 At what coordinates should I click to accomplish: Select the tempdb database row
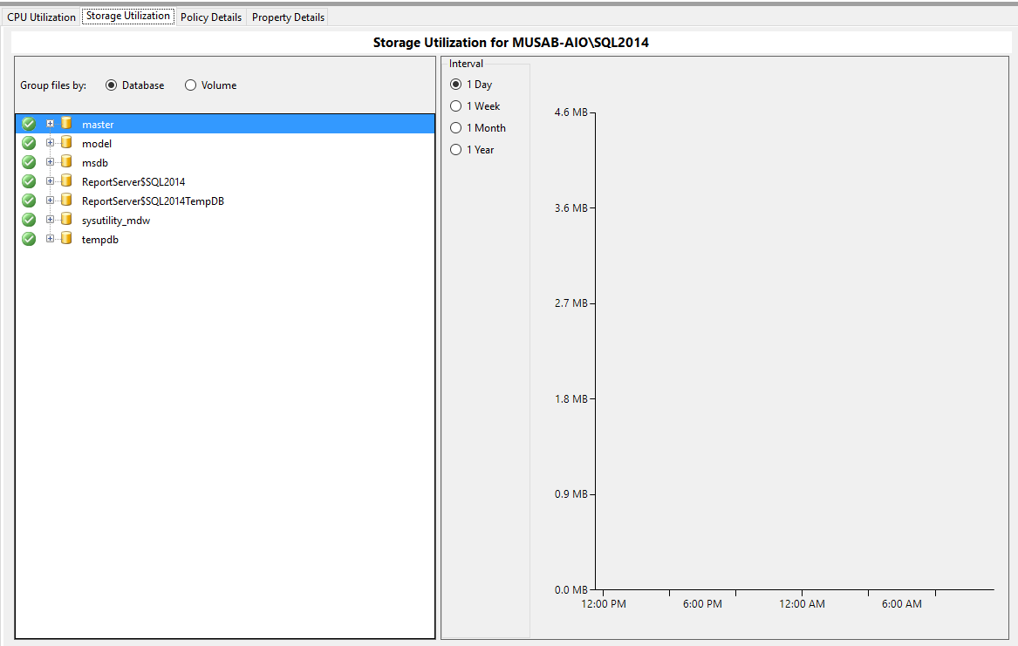point(225,240)
